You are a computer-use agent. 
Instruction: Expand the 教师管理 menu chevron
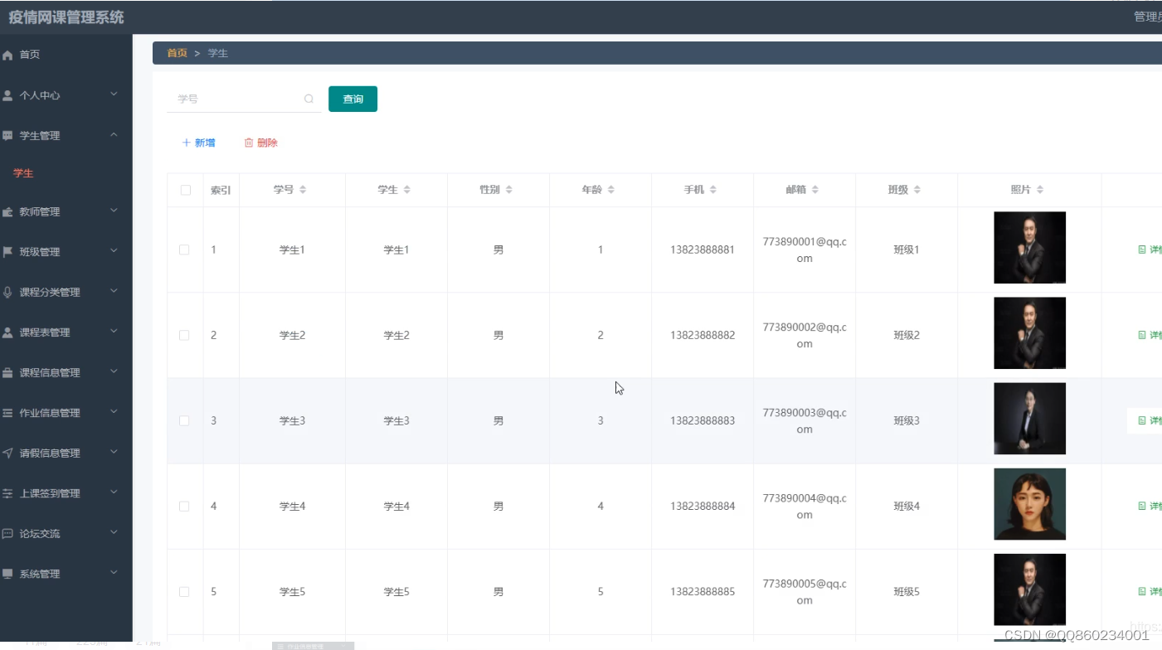[114, 211]
